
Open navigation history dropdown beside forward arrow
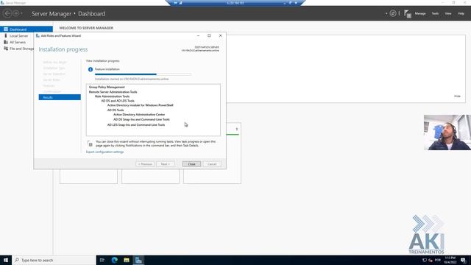click(x=21, y=13)
